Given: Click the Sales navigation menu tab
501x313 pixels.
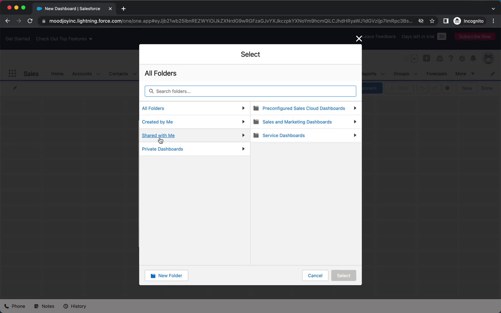Looking at the screenshot, I should tap(31, 74).
